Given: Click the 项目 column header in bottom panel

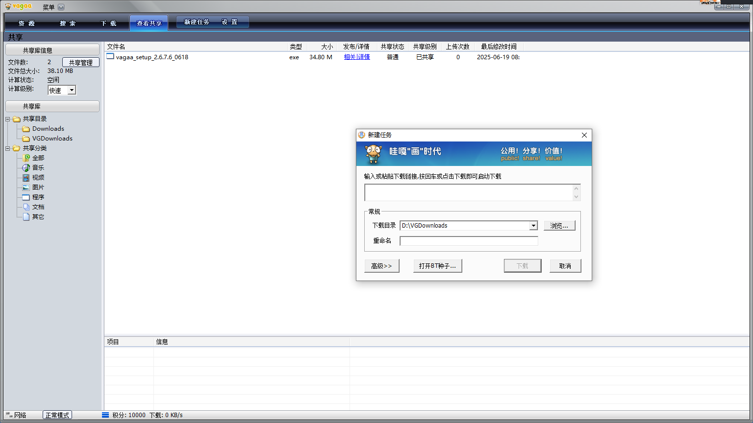Looking at the screenshot, I should coord(129,342).
